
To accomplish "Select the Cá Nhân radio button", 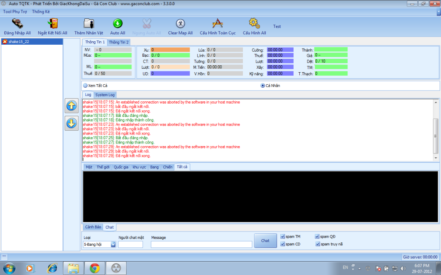I will point(263,86).
